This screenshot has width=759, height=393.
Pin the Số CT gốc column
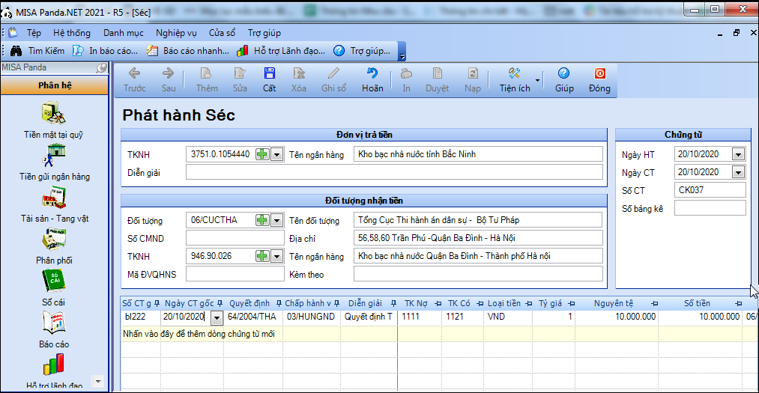click(x=157, y=304)
